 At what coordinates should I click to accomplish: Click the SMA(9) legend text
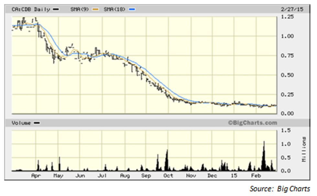coord(80,10)
